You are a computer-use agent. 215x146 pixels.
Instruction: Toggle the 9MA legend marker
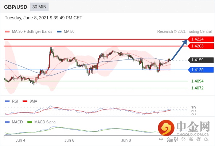pos(25,101)
